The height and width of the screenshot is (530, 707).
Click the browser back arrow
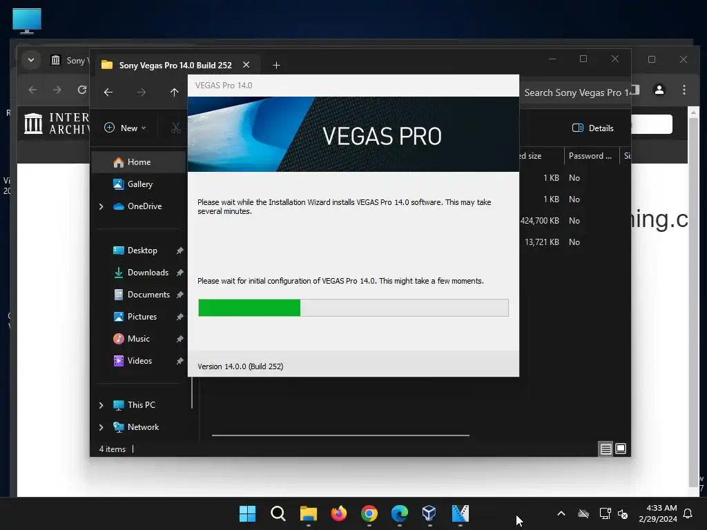tap(32, 90)
